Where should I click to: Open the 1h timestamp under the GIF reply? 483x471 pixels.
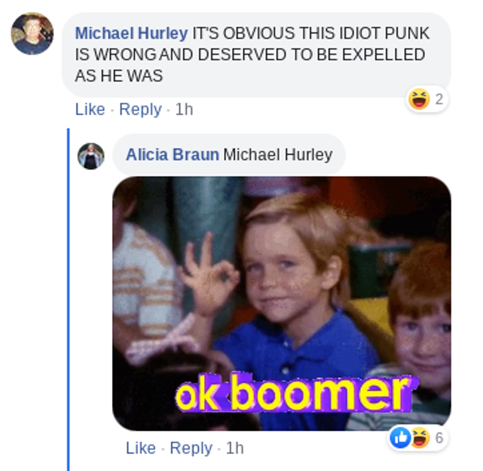click(x=235, y=448)
